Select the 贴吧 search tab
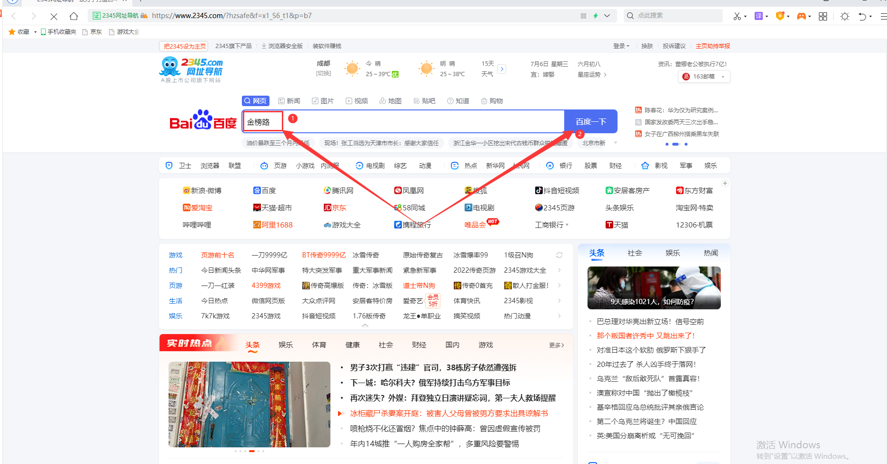Viewport: 887px width, 464px height. 424,101
